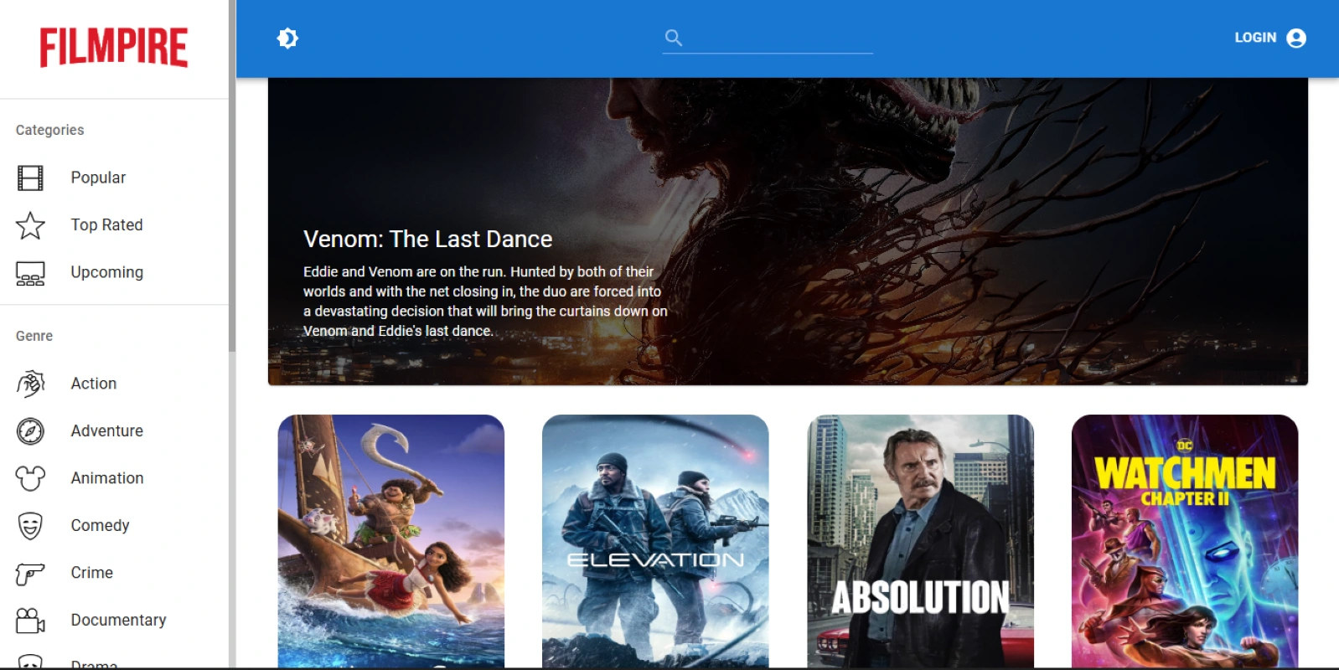Open the Watchmen Chapter II poster
Screen dimensions: 1339x670
[x=1185, y=542]
